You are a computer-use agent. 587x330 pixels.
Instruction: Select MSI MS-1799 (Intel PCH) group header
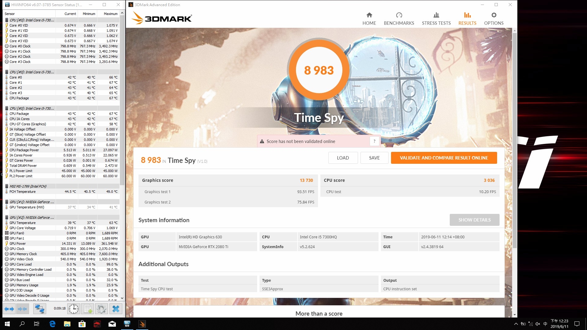(61, 186)
